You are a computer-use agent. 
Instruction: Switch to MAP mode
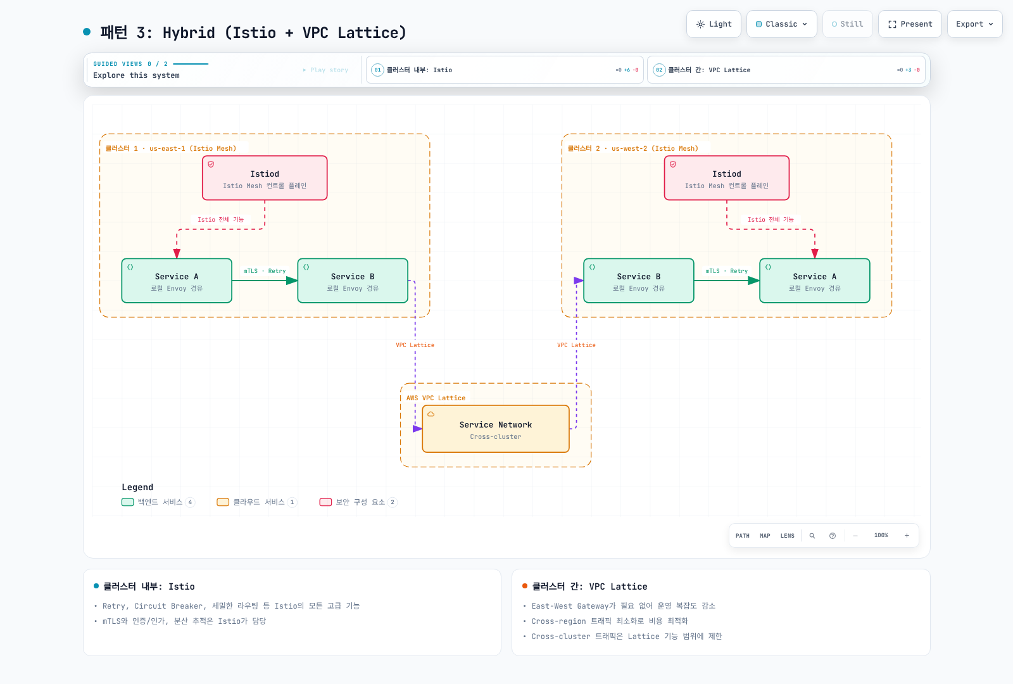(765, 536)
